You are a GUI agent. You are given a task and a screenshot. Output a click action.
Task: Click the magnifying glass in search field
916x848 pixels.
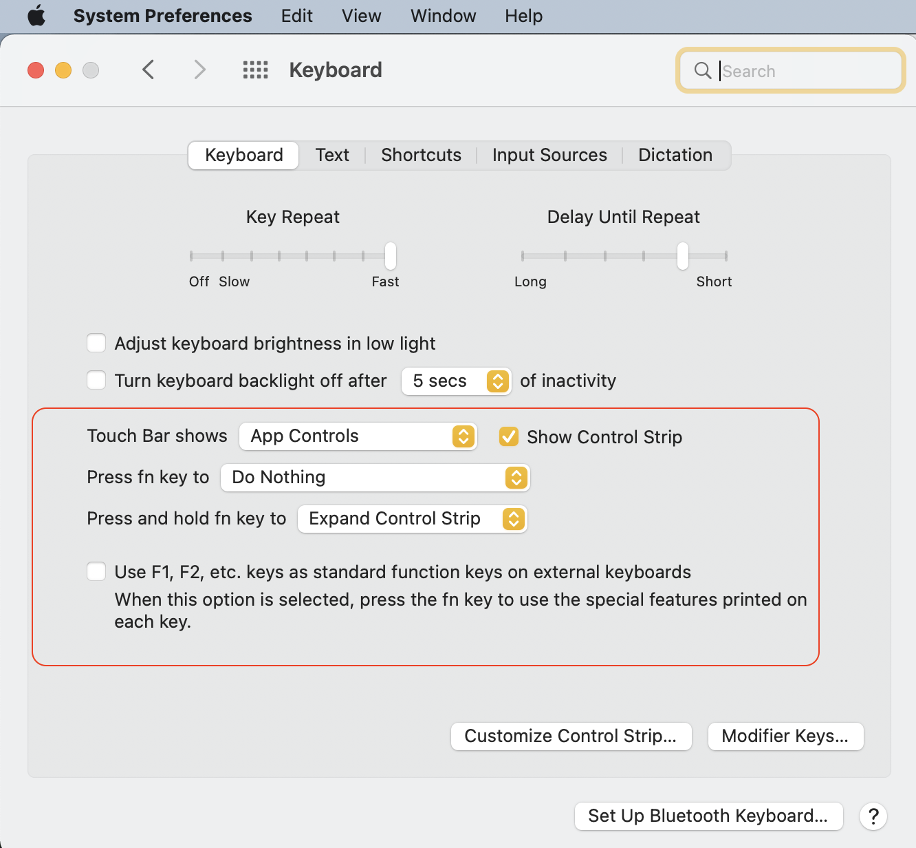click(x=702, y=70)
